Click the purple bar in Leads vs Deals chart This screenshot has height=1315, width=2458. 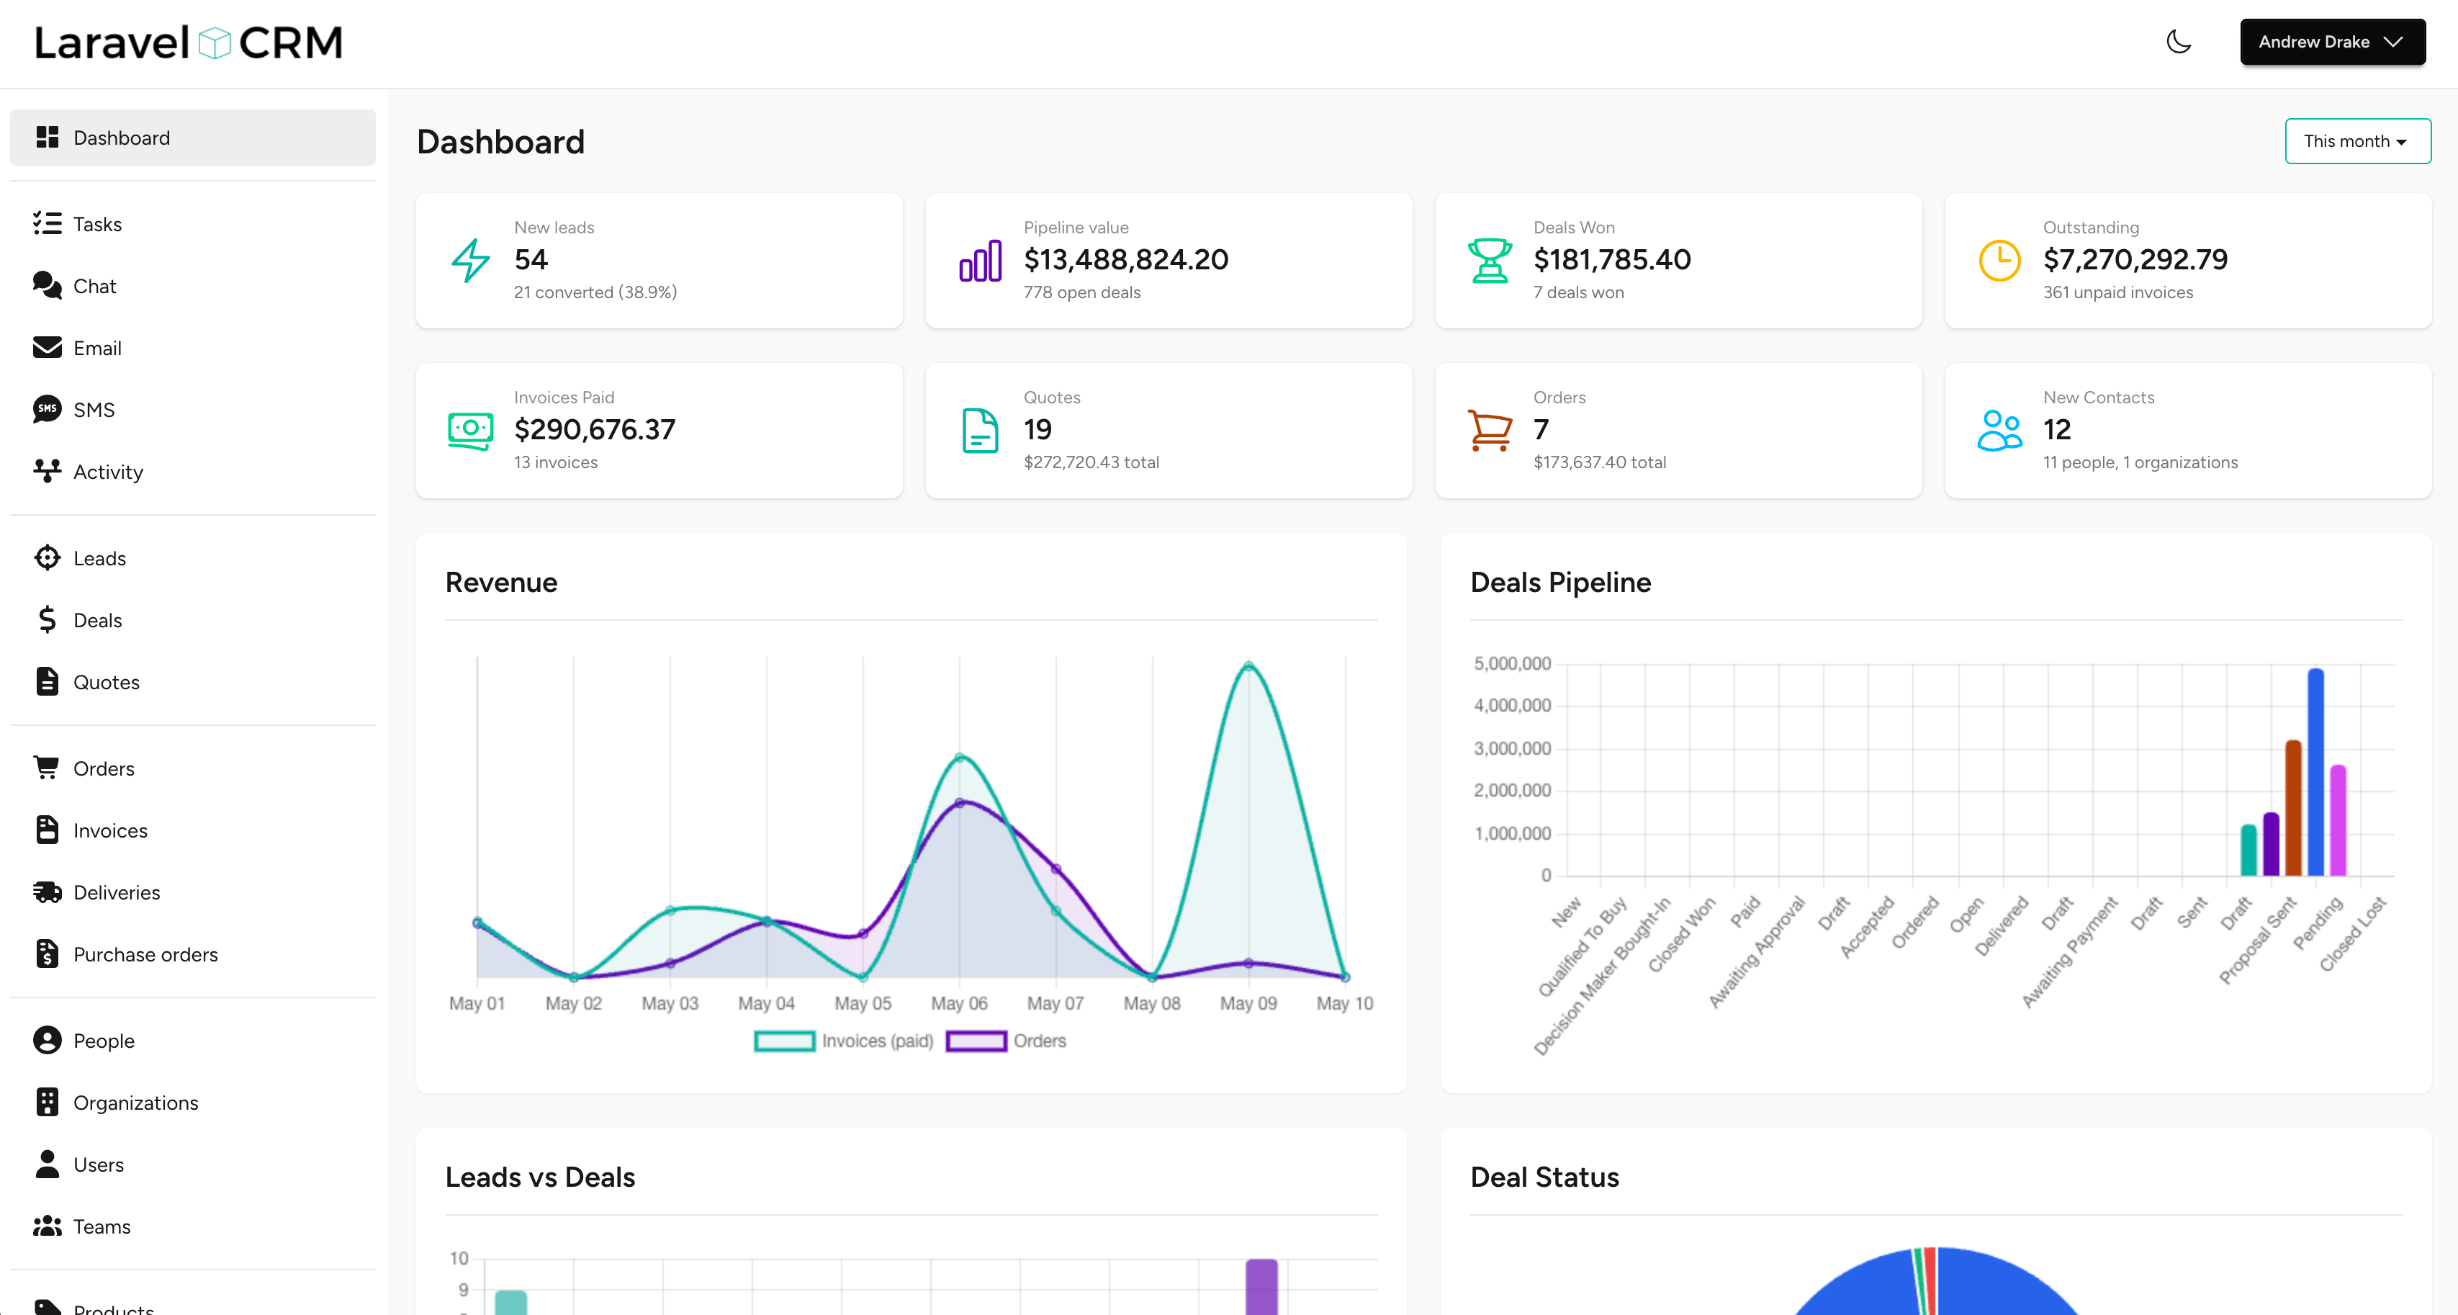coord(1261,1286)
